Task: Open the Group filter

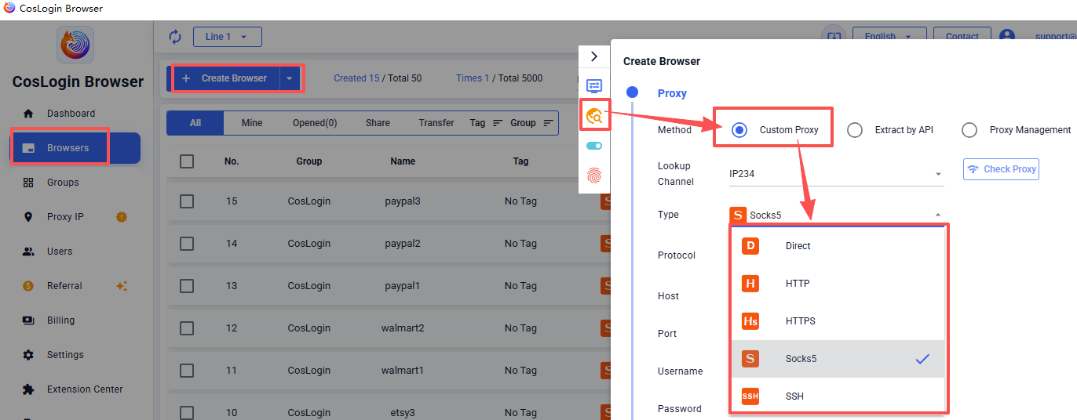Action: [x=532, y=123]
